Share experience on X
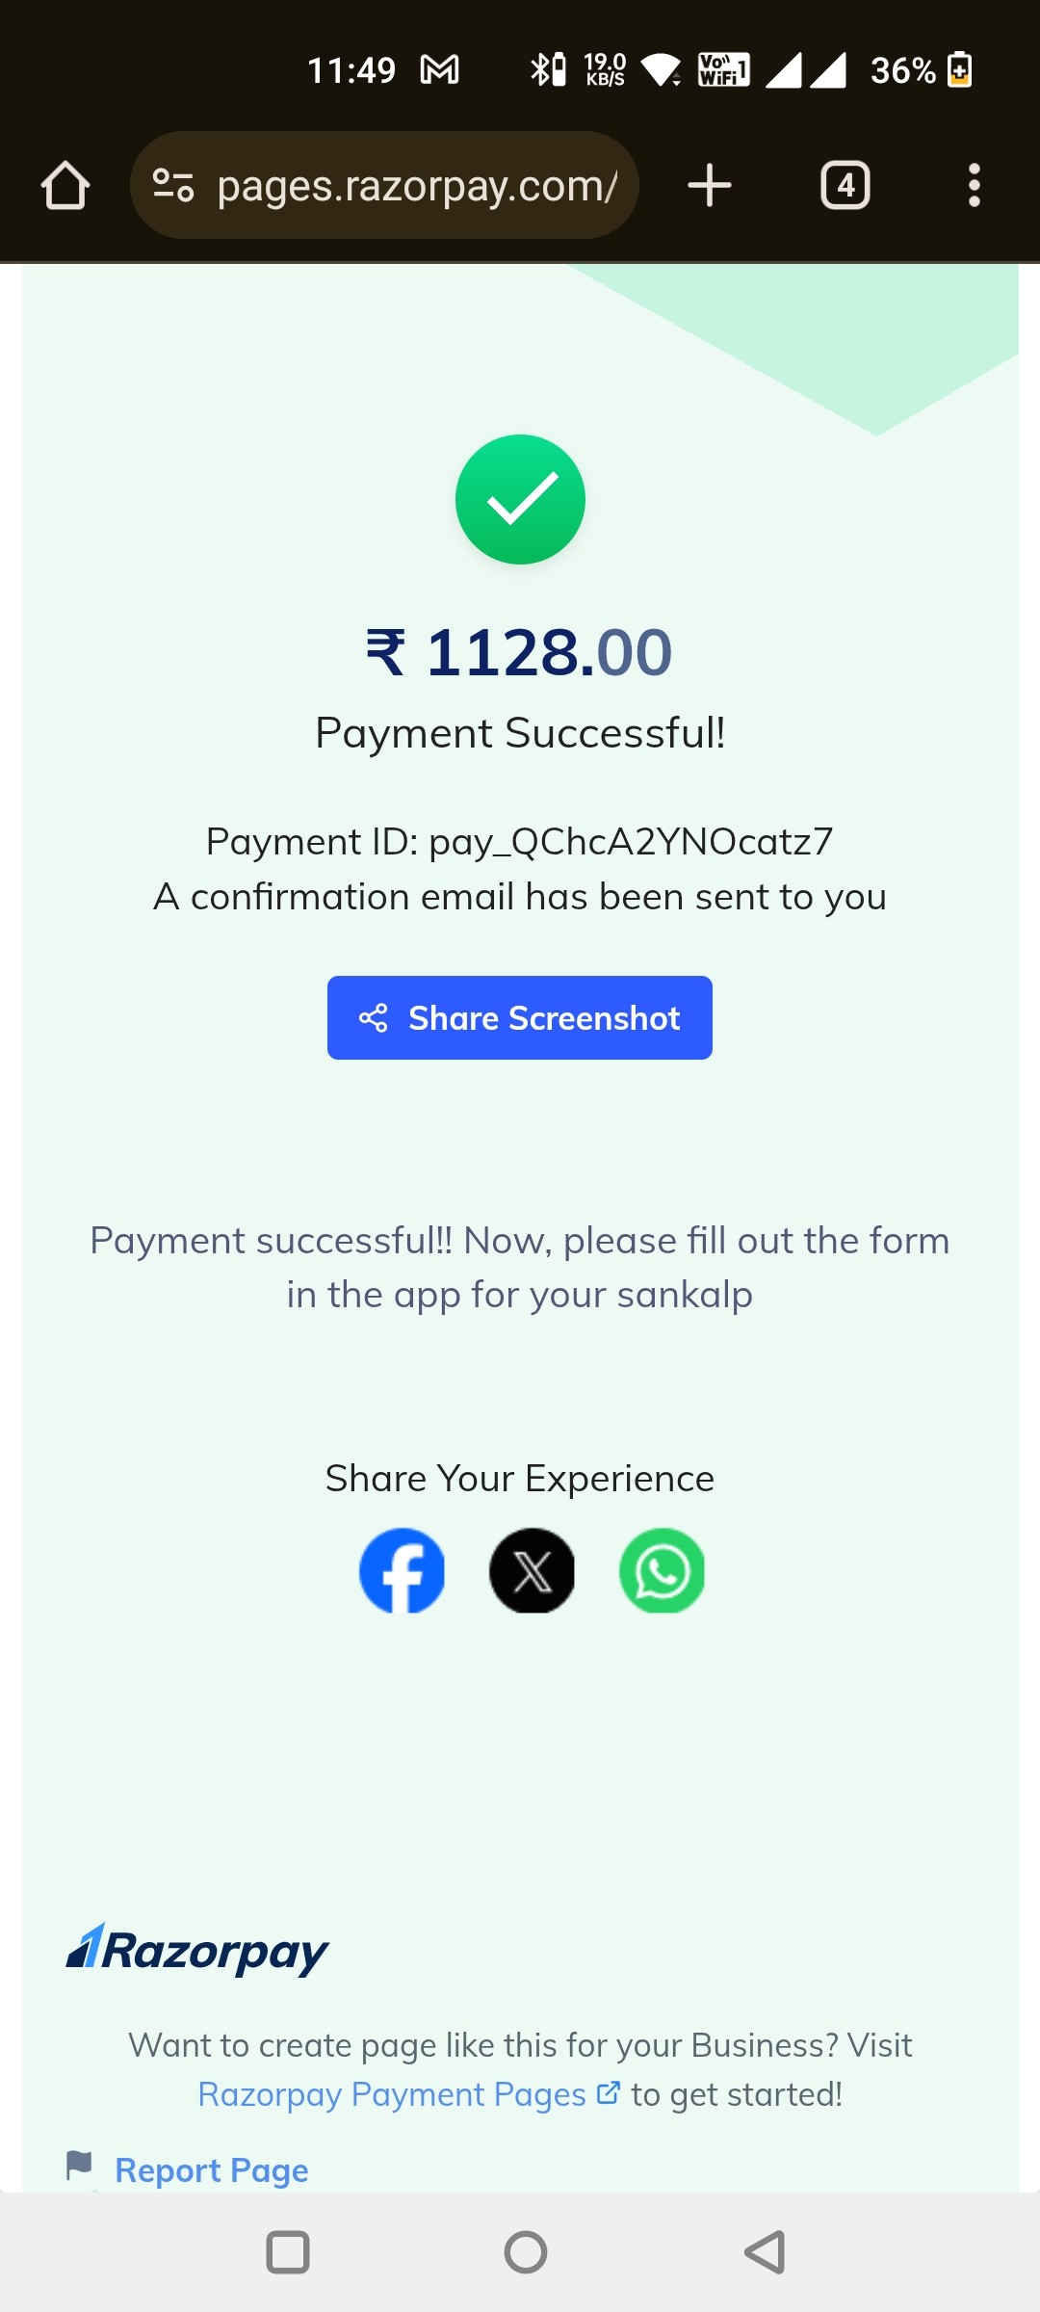 tap(532, 1570)
